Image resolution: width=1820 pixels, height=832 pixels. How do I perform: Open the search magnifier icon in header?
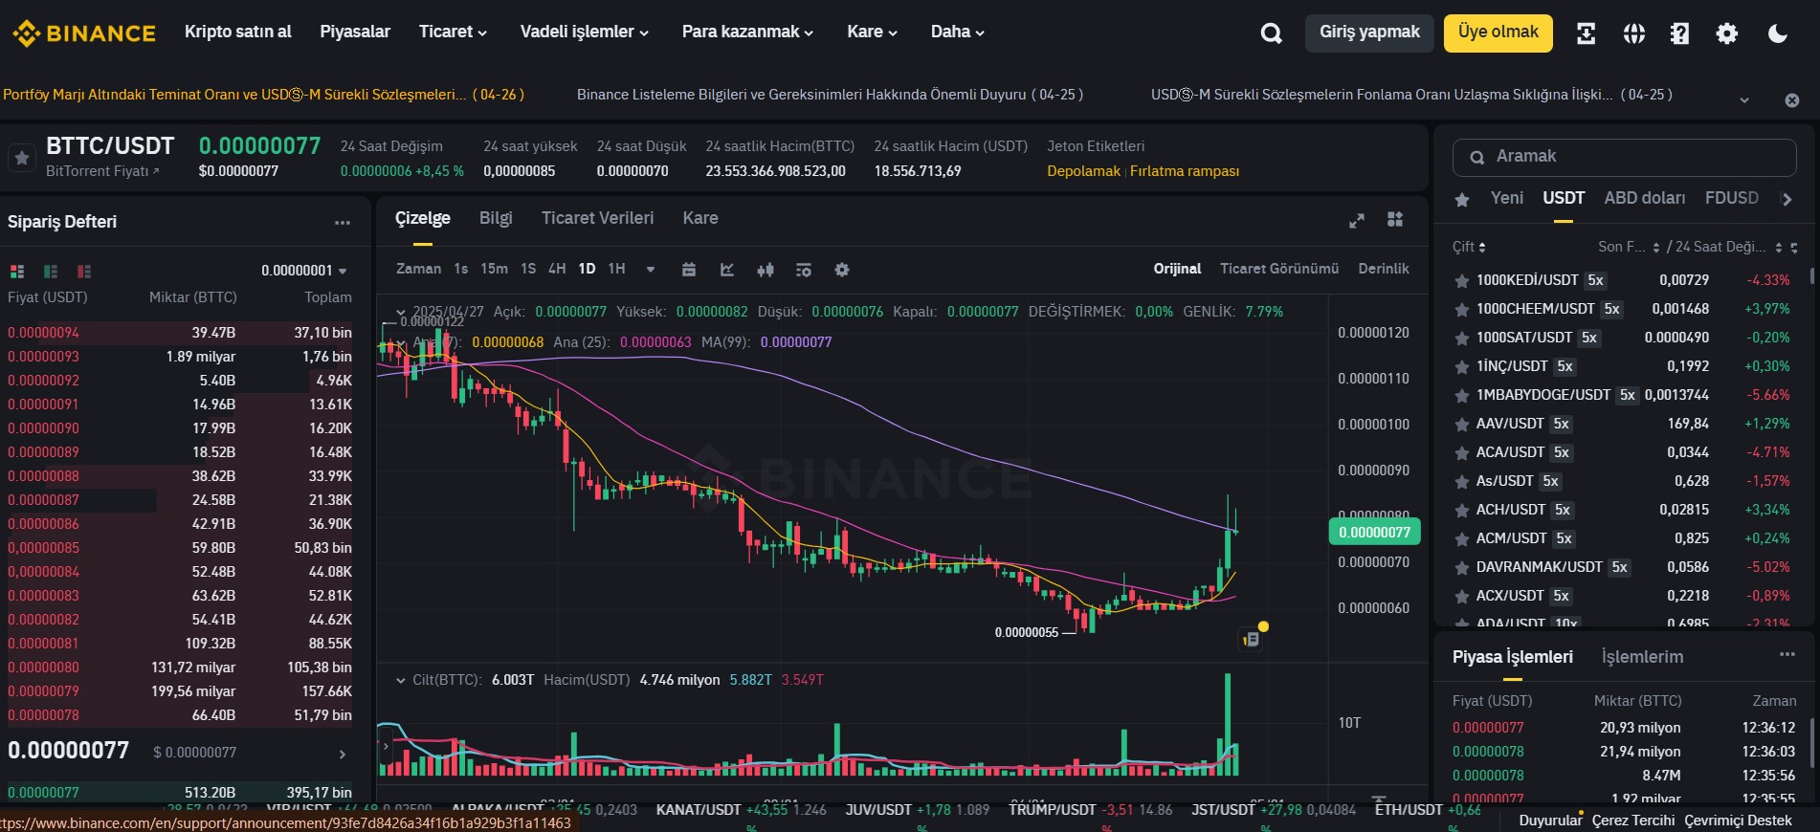coord(1271,33)
